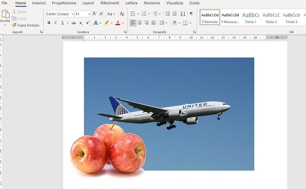Click the Incolla paste icon
306x189 pixels.
point(6,14)
